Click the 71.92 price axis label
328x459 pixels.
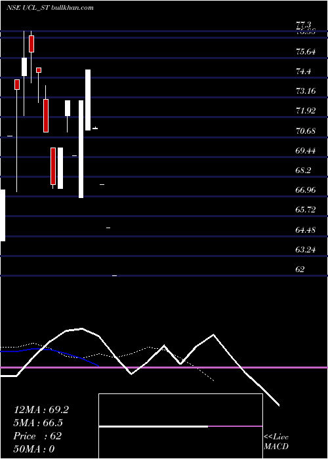(306, 111)
